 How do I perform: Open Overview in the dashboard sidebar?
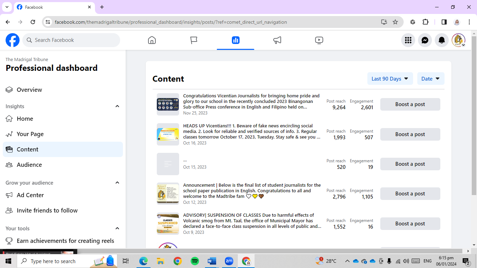click(63, 90)
